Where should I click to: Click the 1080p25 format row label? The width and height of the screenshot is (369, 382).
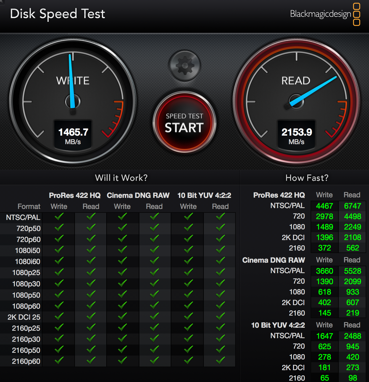(x=26, y=273)
